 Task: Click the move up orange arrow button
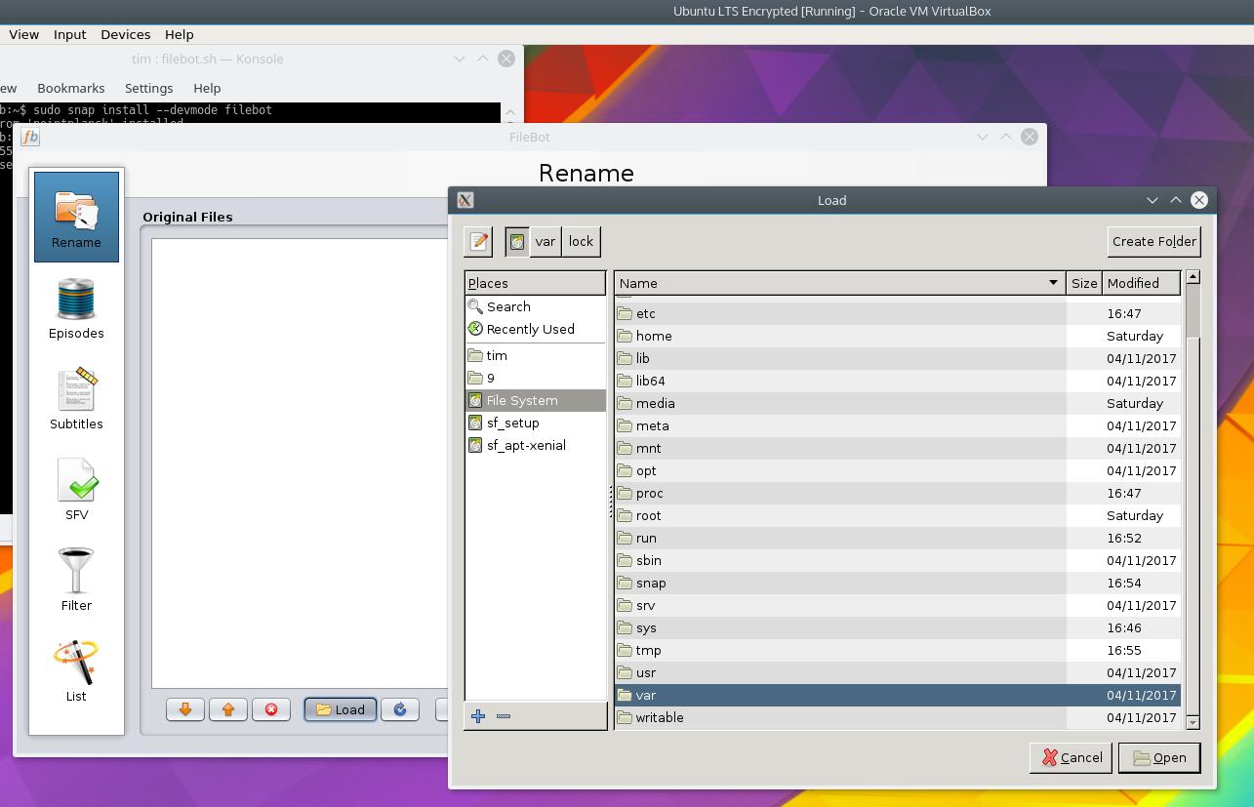(228, 709)
